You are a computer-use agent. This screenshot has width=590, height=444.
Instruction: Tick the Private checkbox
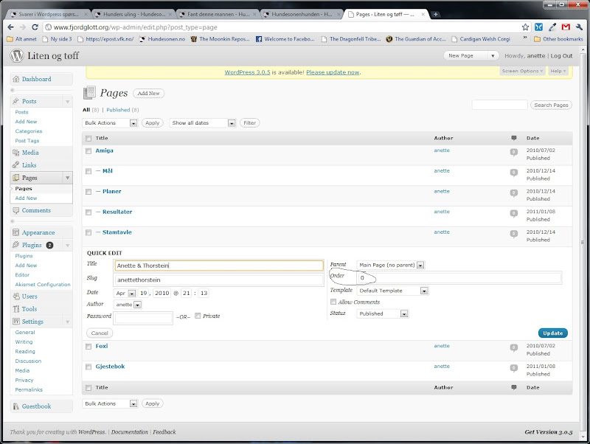[x=198, y=316]
